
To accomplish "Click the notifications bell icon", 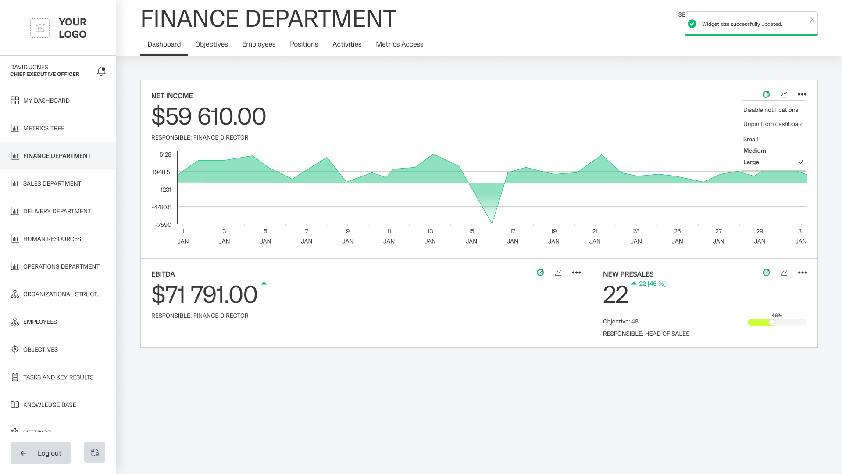I will tap(101, 71).
